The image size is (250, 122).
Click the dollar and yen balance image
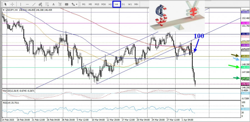click(177, 16)
